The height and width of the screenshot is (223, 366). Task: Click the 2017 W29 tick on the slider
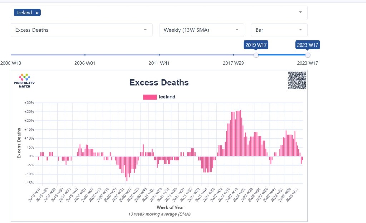click(x=233, y=55)
